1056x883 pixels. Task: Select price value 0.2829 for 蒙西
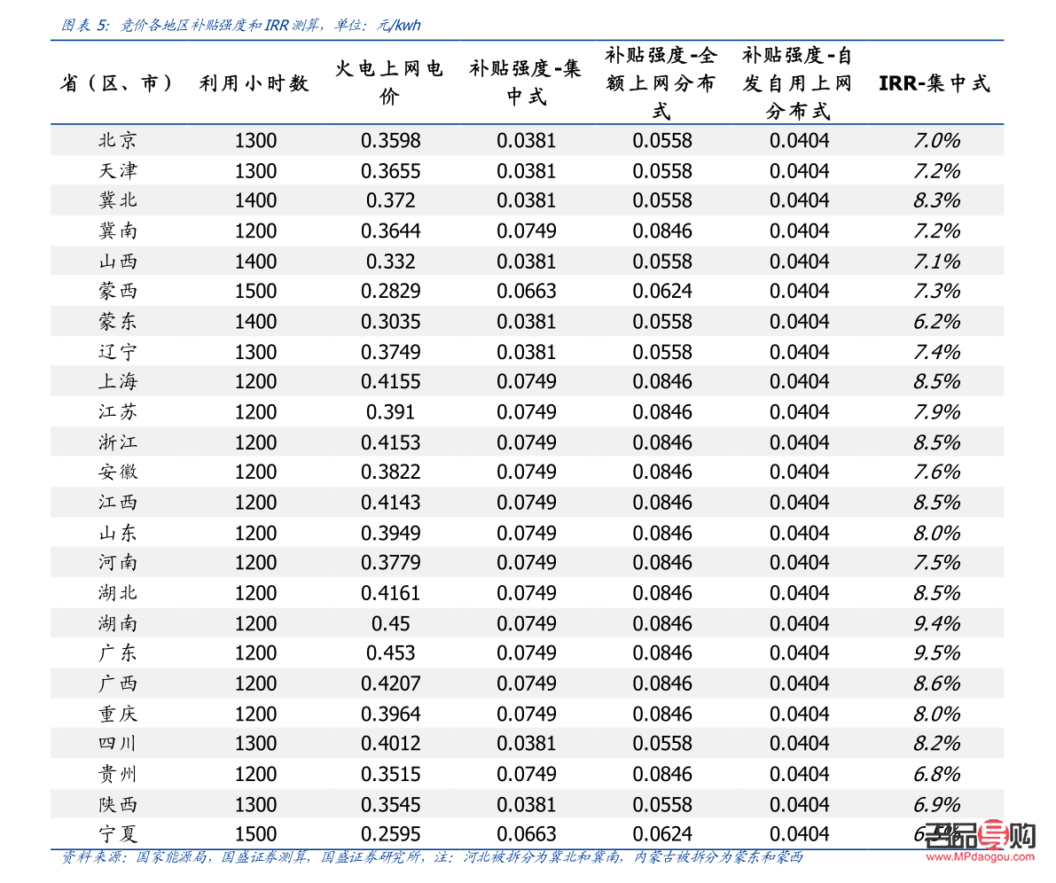pos(391,291)
